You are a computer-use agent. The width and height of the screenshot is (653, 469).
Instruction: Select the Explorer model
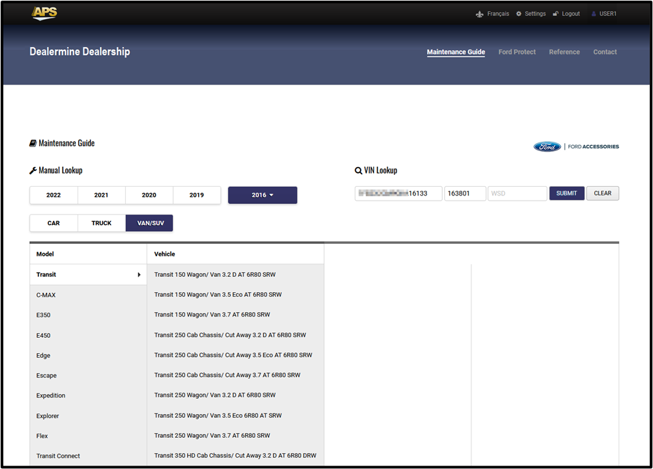48,416
